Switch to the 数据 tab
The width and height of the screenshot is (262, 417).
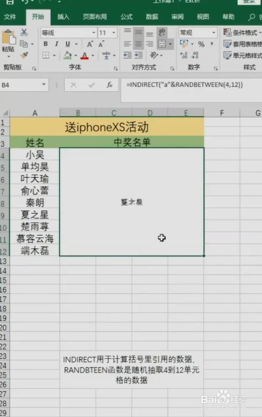[152, 17]
